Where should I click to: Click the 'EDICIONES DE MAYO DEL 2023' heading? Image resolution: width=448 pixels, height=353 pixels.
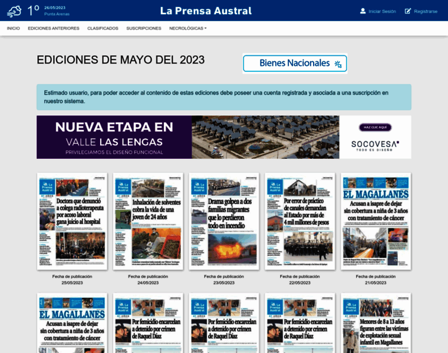click(121, 60)
